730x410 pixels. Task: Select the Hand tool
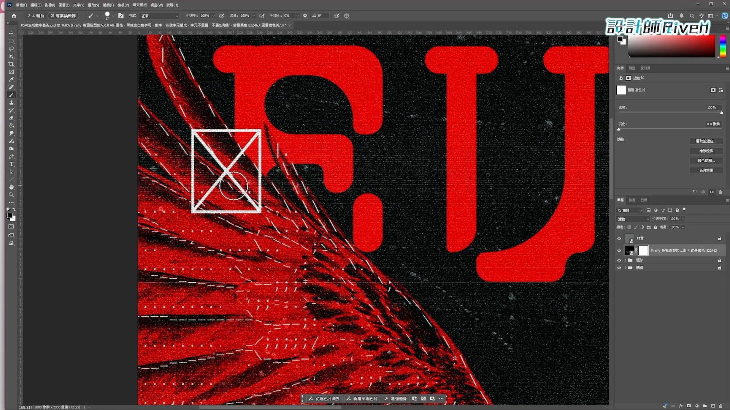tap(11, 187)
